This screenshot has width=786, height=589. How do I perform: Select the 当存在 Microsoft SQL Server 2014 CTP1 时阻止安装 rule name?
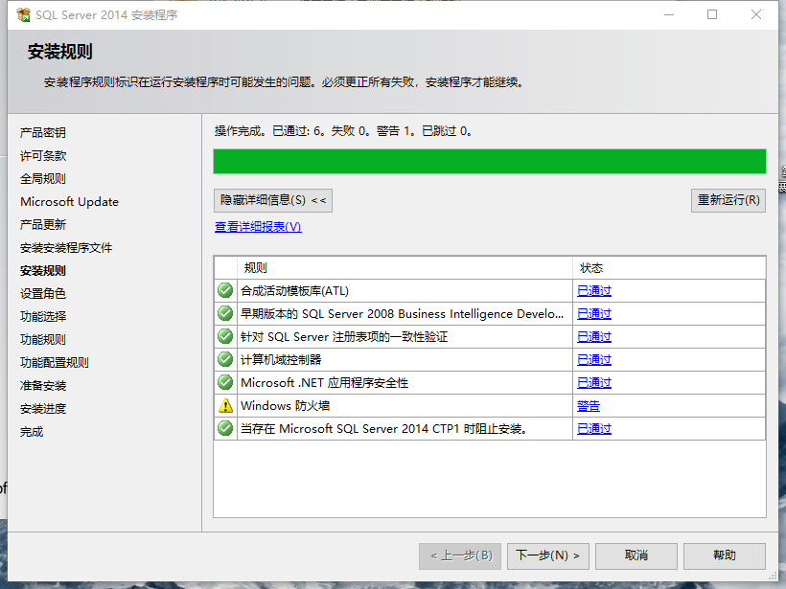coord(384,429)
